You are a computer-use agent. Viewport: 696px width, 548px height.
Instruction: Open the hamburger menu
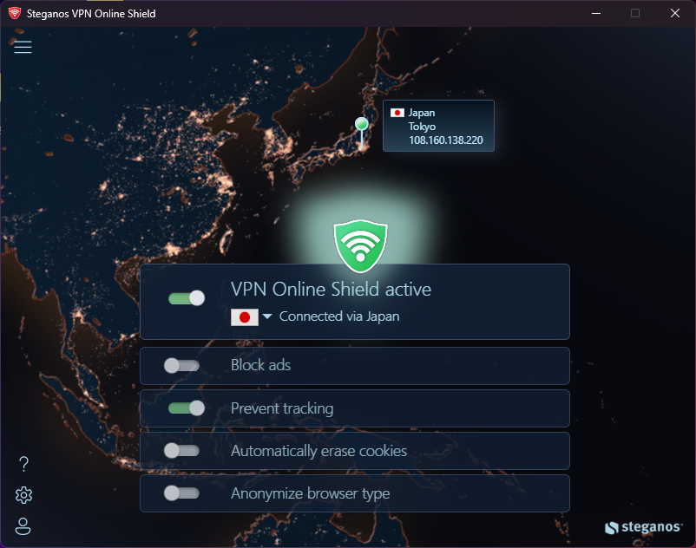coord(23,47)
